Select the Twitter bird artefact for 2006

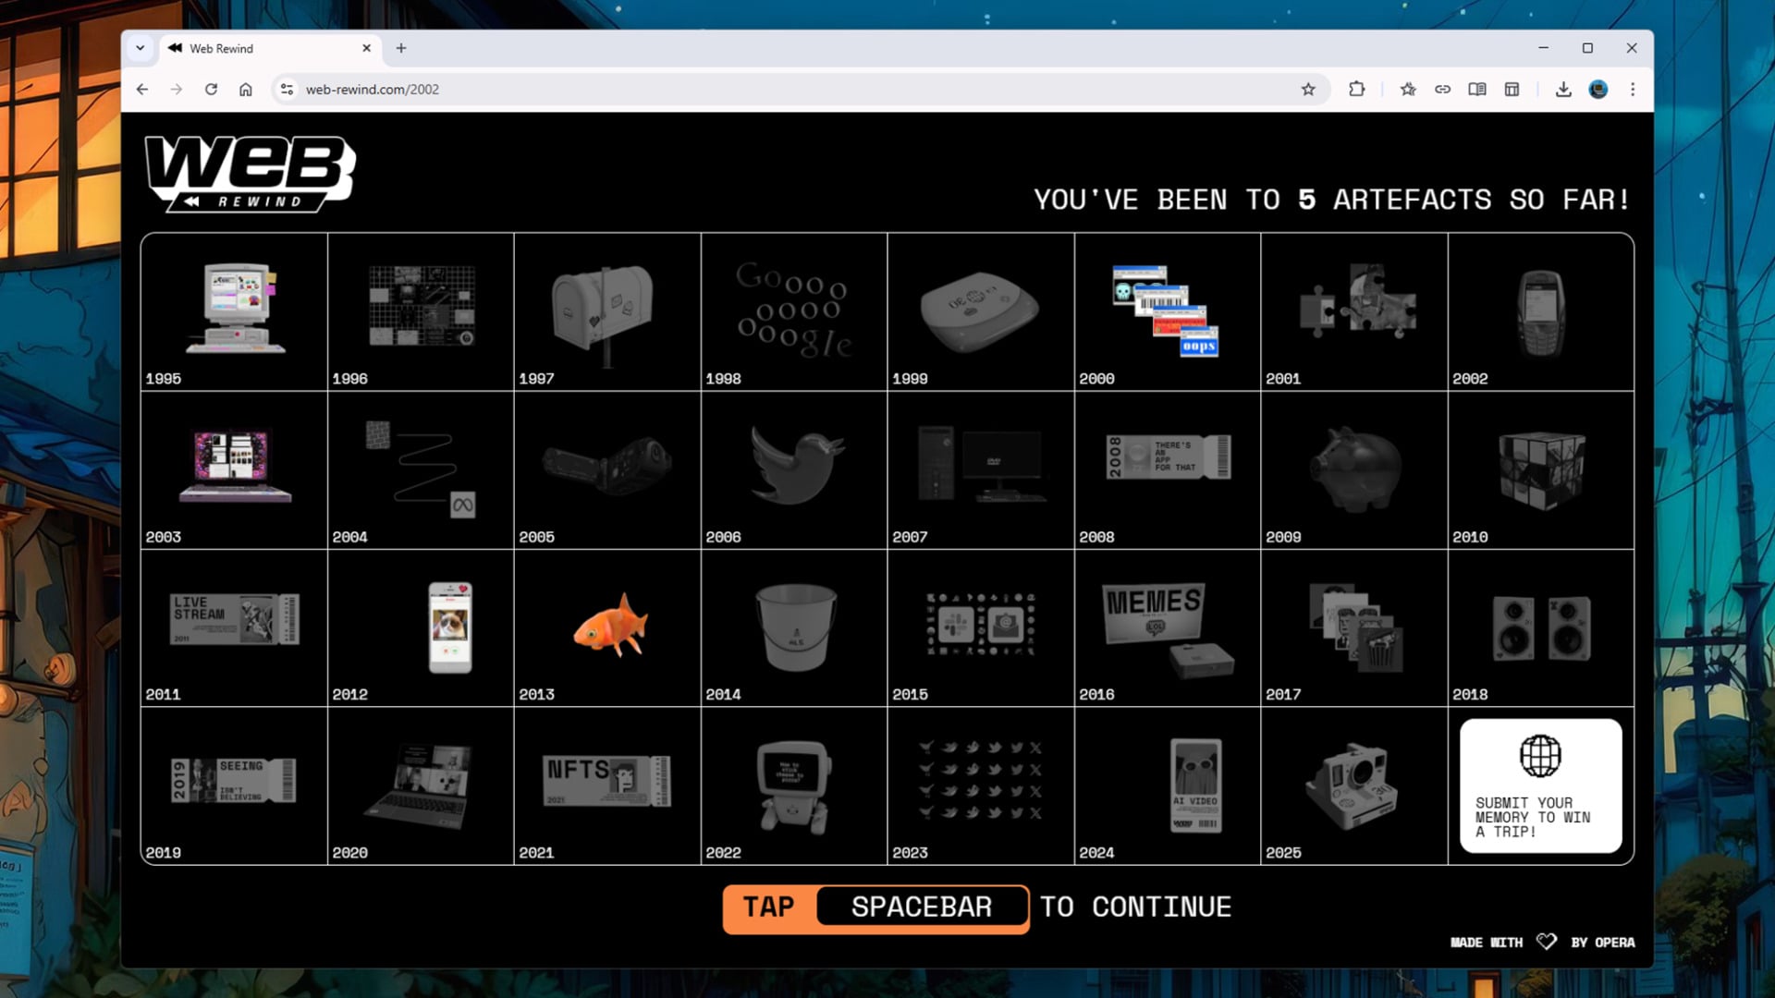793,467
